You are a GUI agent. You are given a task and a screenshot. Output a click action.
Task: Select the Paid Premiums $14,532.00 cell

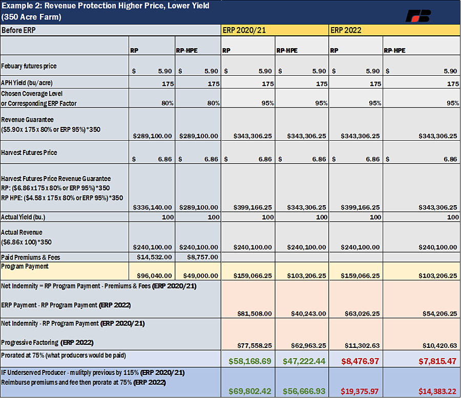tap(152, 257)
